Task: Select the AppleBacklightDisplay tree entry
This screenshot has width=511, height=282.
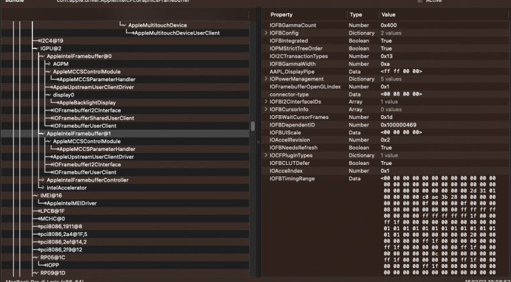Action: click(88, 102)
